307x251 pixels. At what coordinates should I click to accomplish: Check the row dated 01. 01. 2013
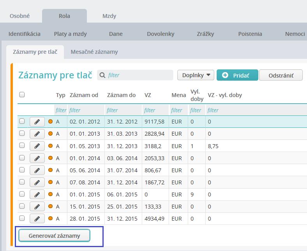[22, 133]
